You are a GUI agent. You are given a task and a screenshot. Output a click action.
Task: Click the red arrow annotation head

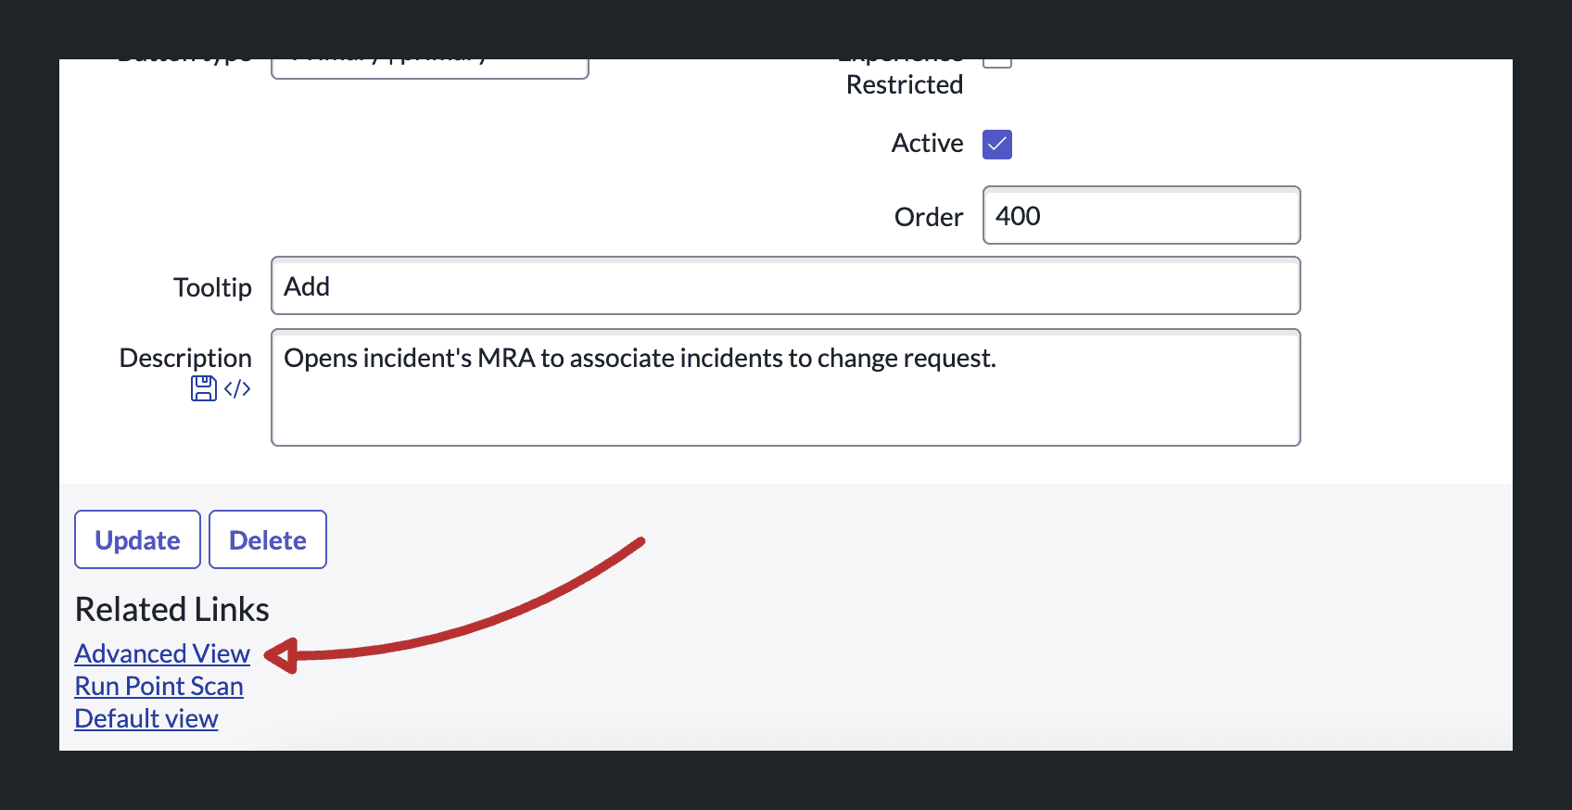point(281,655)
